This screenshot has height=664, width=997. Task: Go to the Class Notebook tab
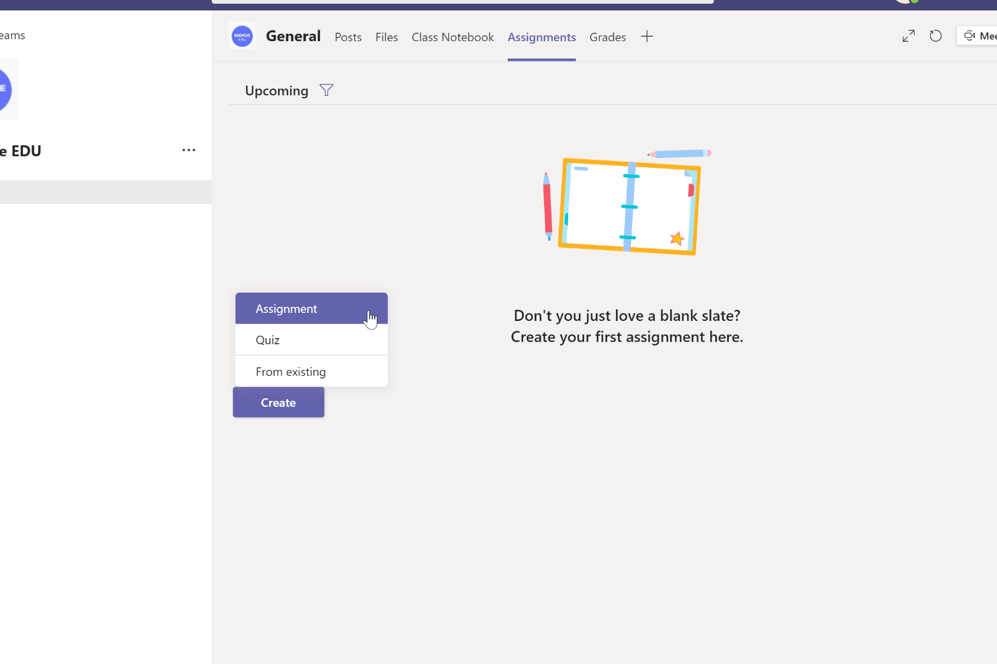[452, 37]
